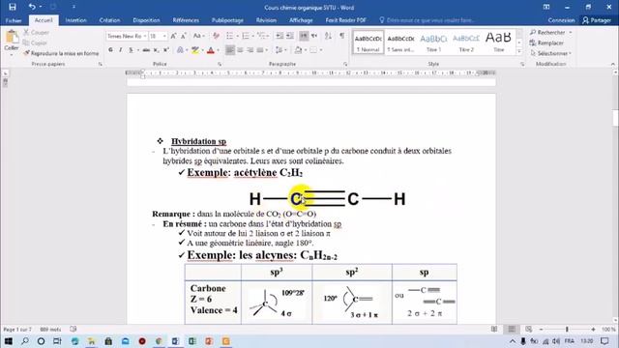Switch to the Création tab
This screenshot has height=348, width=619.
[109, 20]
